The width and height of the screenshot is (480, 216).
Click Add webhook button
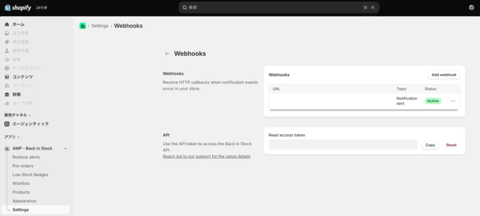(444, 74)
